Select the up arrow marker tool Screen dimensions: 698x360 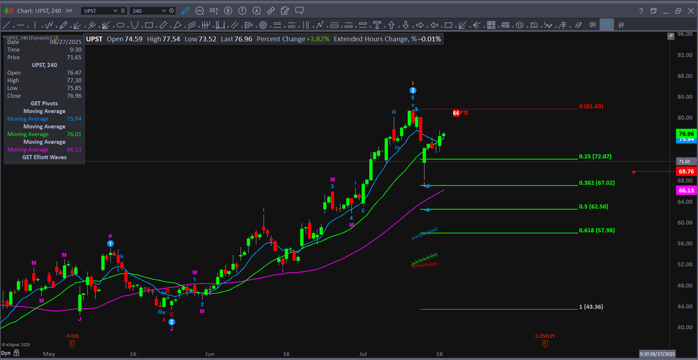pyautogui.click(x=391, y=25)
